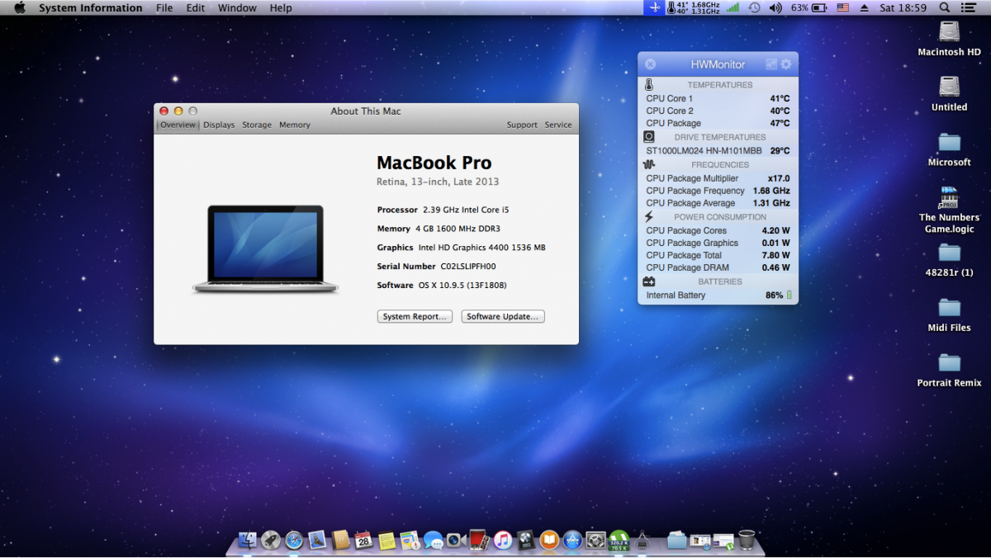Click the battery status in menu bar
This screenshot has width=991, height=558.
point(809,7)
